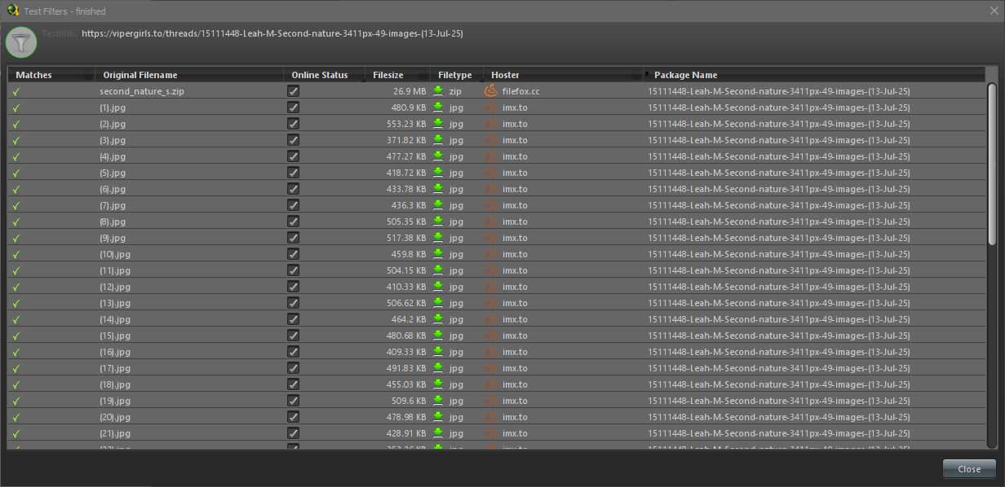The image size is (1005, 487).
Task: Click the Testlink URL field
Action: [272, 34]
